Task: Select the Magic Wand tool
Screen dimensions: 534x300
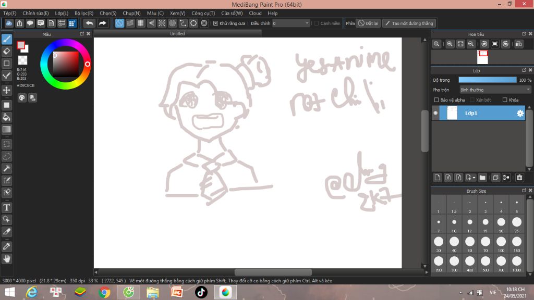Action: click(6, 168)
